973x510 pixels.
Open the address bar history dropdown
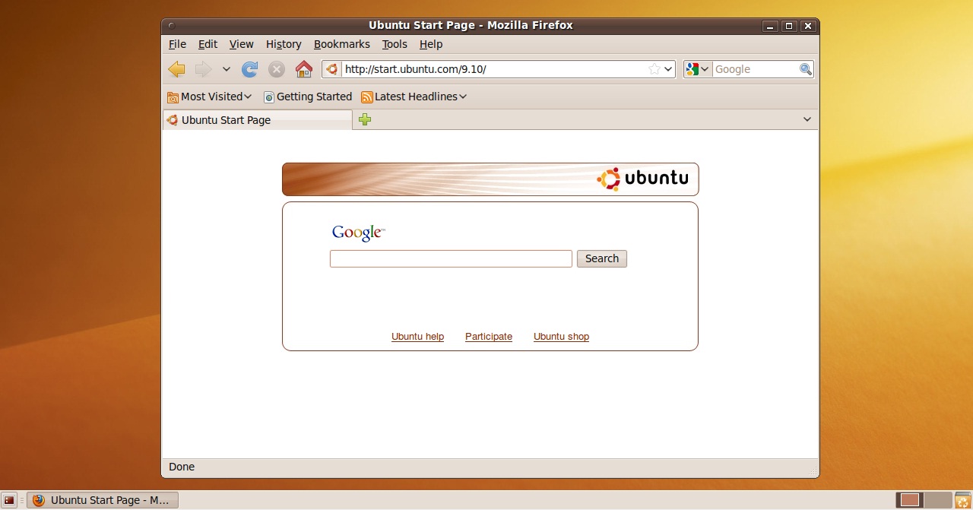(669, 69)
